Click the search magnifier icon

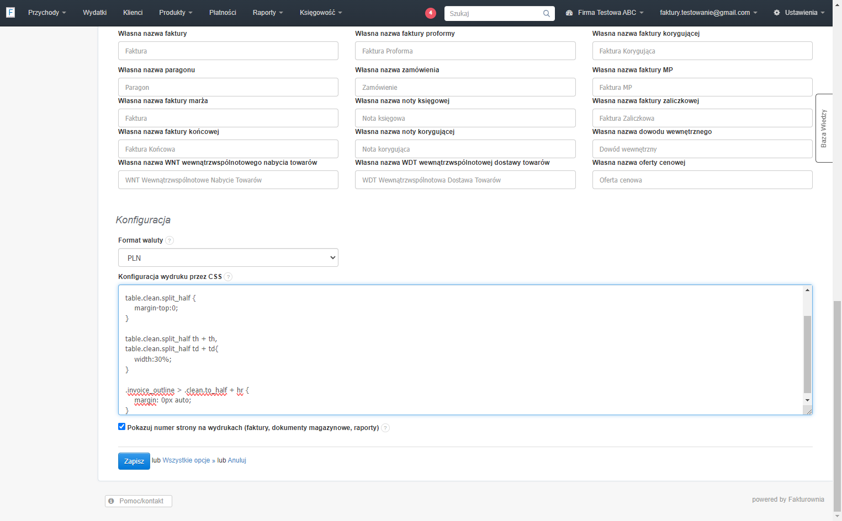point(546,13)
